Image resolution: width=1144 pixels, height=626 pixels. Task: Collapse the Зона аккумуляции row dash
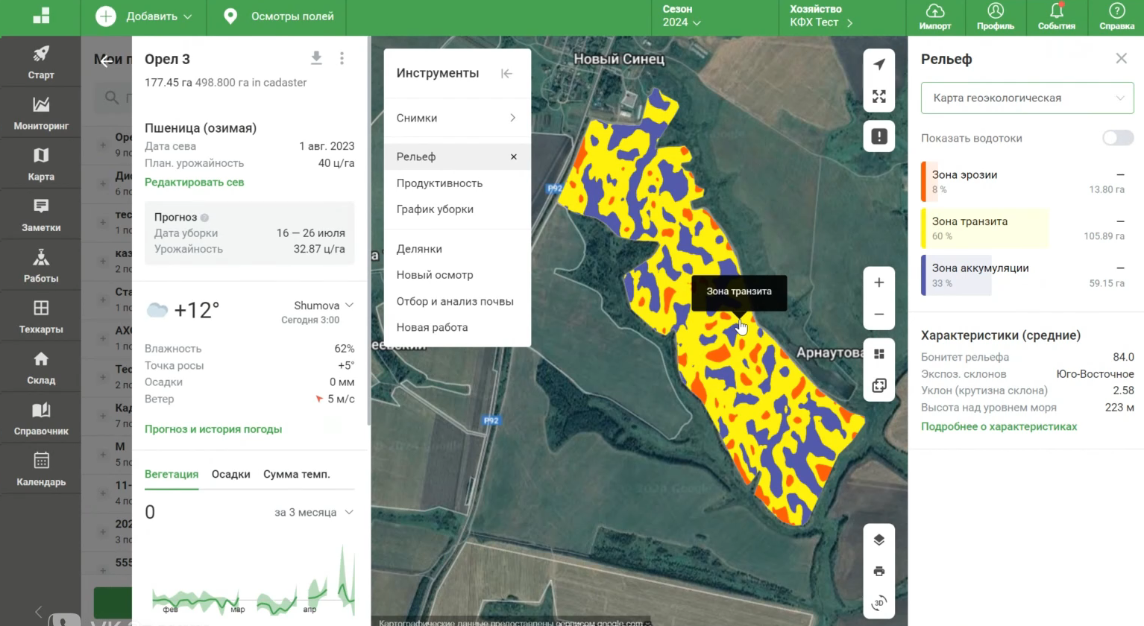(1120, 268)
